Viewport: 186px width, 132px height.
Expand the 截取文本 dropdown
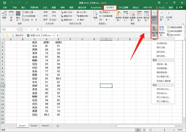(x=73, y=20)
